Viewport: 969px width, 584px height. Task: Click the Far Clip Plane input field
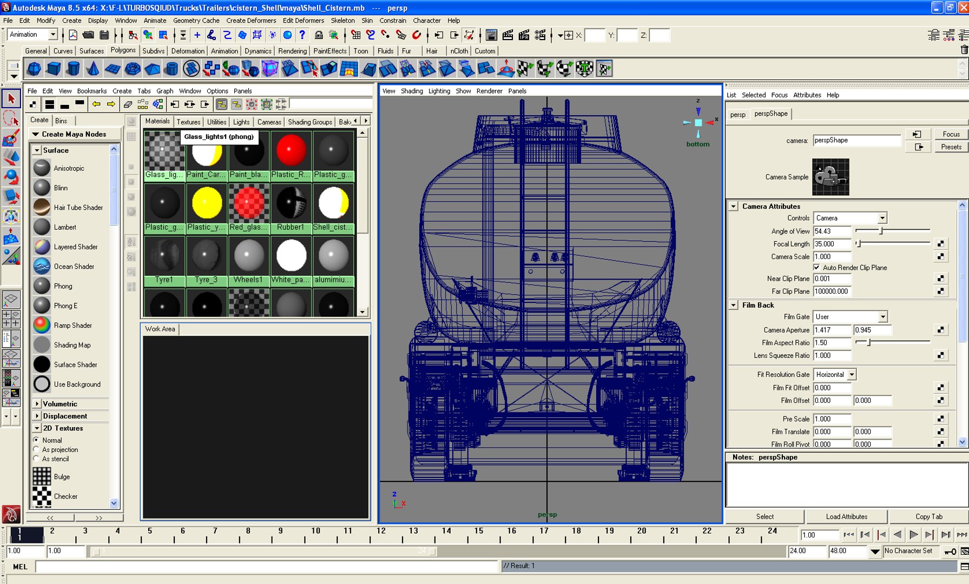click(x=832, y=291)
